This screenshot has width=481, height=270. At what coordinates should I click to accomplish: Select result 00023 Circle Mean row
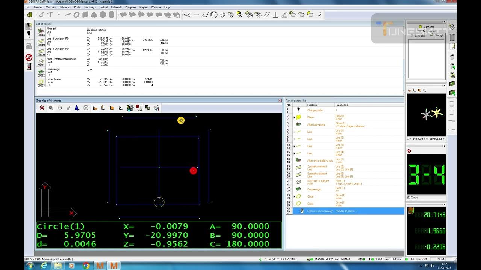coord(219,82)
